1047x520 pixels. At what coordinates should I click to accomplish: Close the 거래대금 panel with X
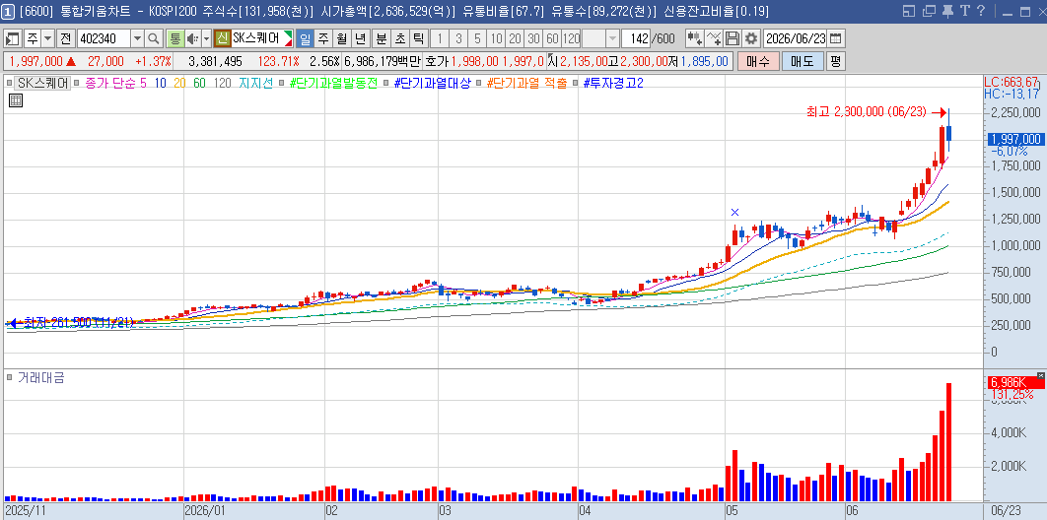[1041, 375]
